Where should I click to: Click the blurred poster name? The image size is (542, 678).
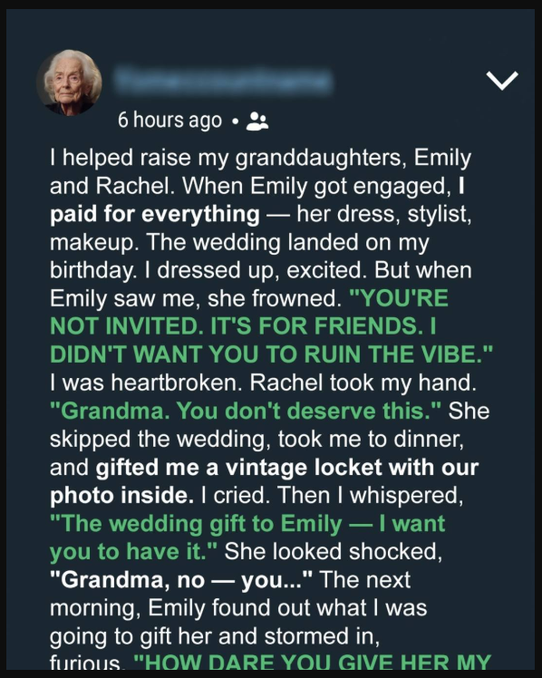tap(222, 81)
